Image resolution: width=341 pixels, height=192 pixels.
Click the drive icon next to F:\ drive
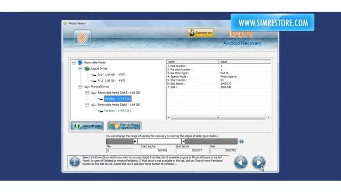(94, 81)
